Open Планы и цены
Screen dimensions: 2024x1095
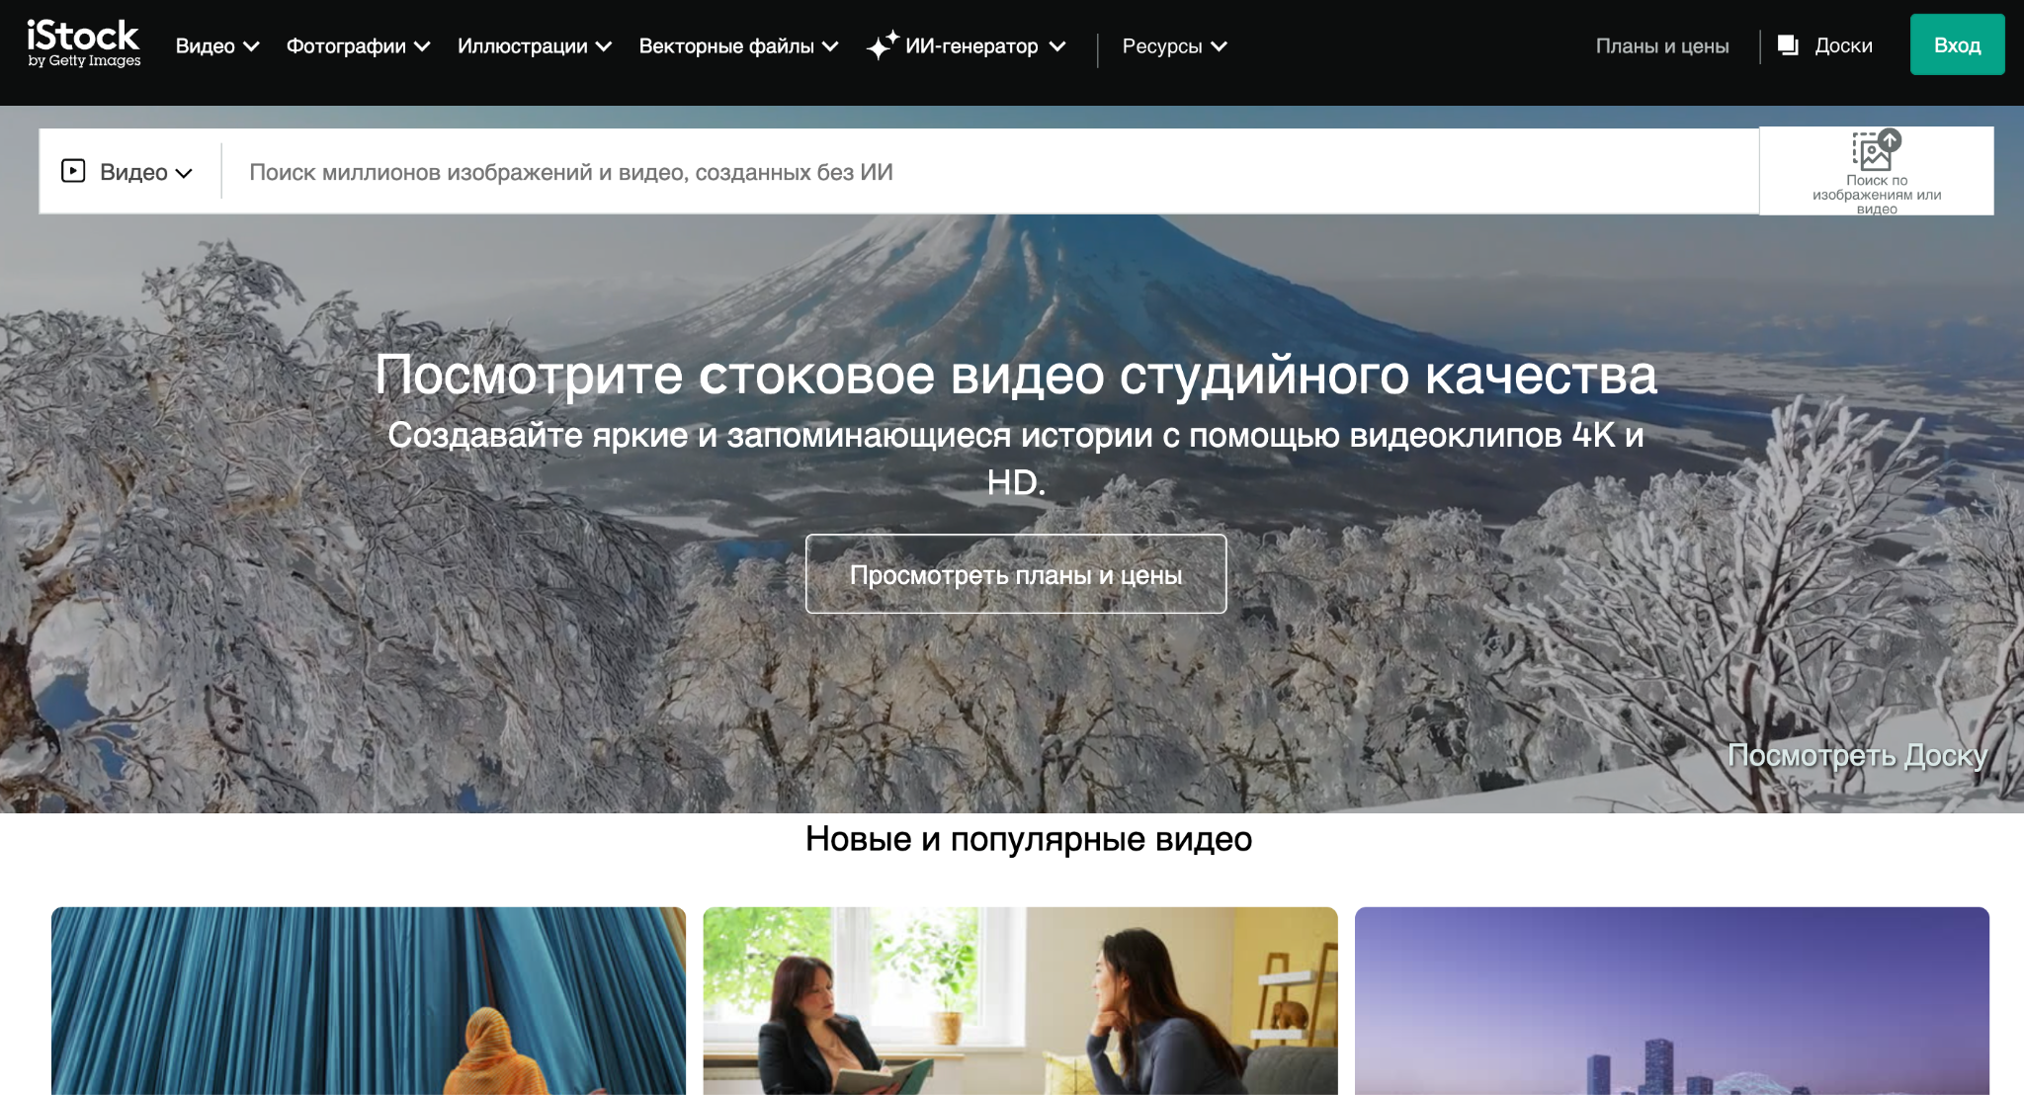click(1663, 43)
